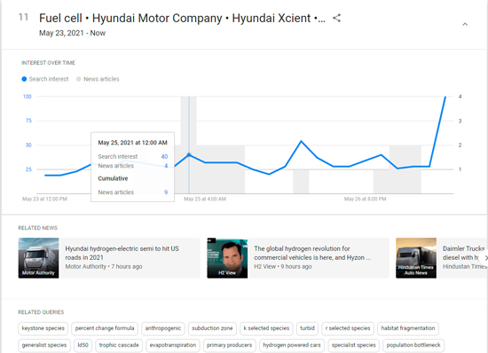This screenshot has width=488, height=353.
Task: Select the hydrogen powered cars chip
Action: tap(292, 345)
